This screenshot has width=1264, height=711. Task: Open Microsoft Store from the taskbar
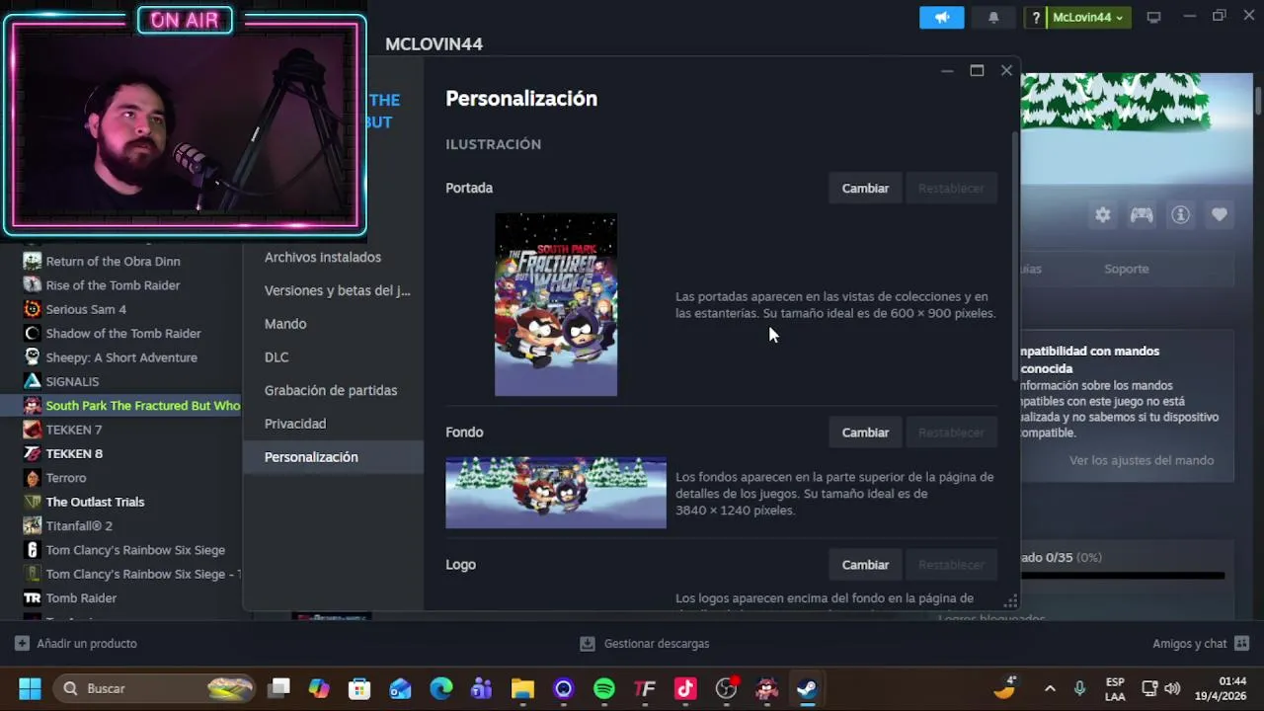click(359, 688)
